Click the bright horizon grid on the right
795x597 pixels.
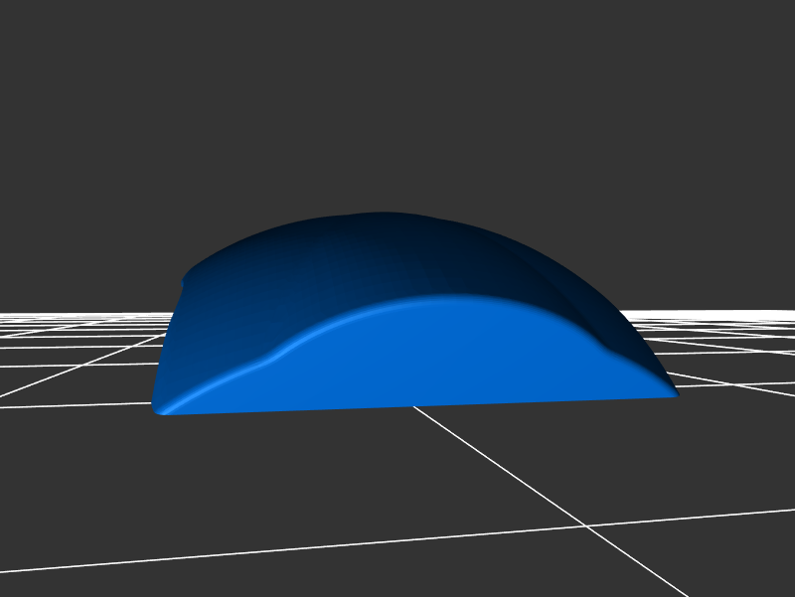(x=735, y=316)
